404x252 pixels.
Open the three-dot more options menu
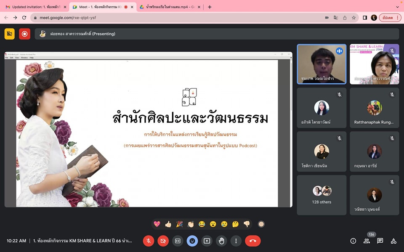click(236, 241)
